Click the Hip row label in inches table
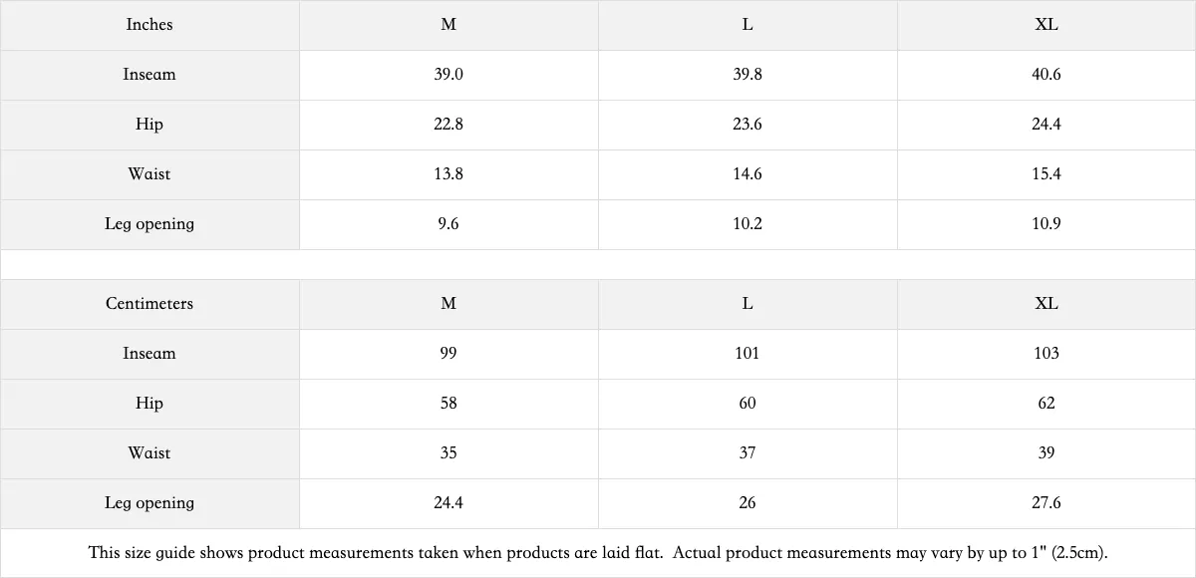Screen dimensions: 1196x578 (149, 125)
